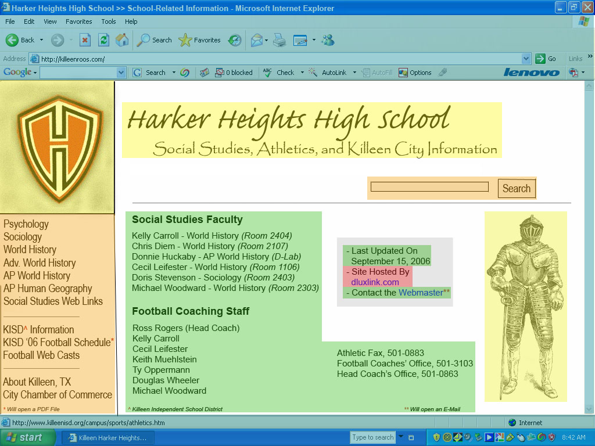
Task: Expand the Mail button dropdown arrow
Action: pyautogui.click(x=267, y=40)
